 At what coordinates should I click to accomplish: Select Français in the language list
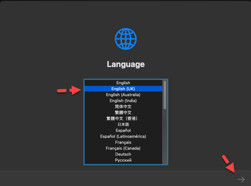[x=123, y=142]
